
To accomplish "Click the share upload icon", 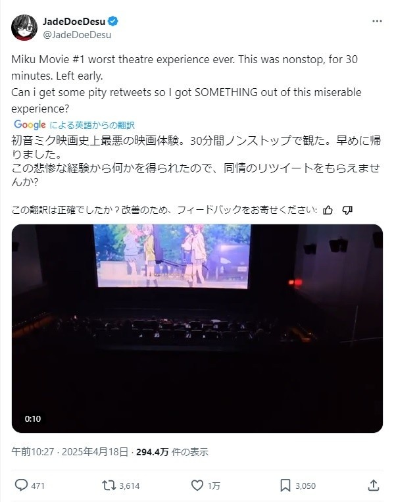I will [373, 486].
